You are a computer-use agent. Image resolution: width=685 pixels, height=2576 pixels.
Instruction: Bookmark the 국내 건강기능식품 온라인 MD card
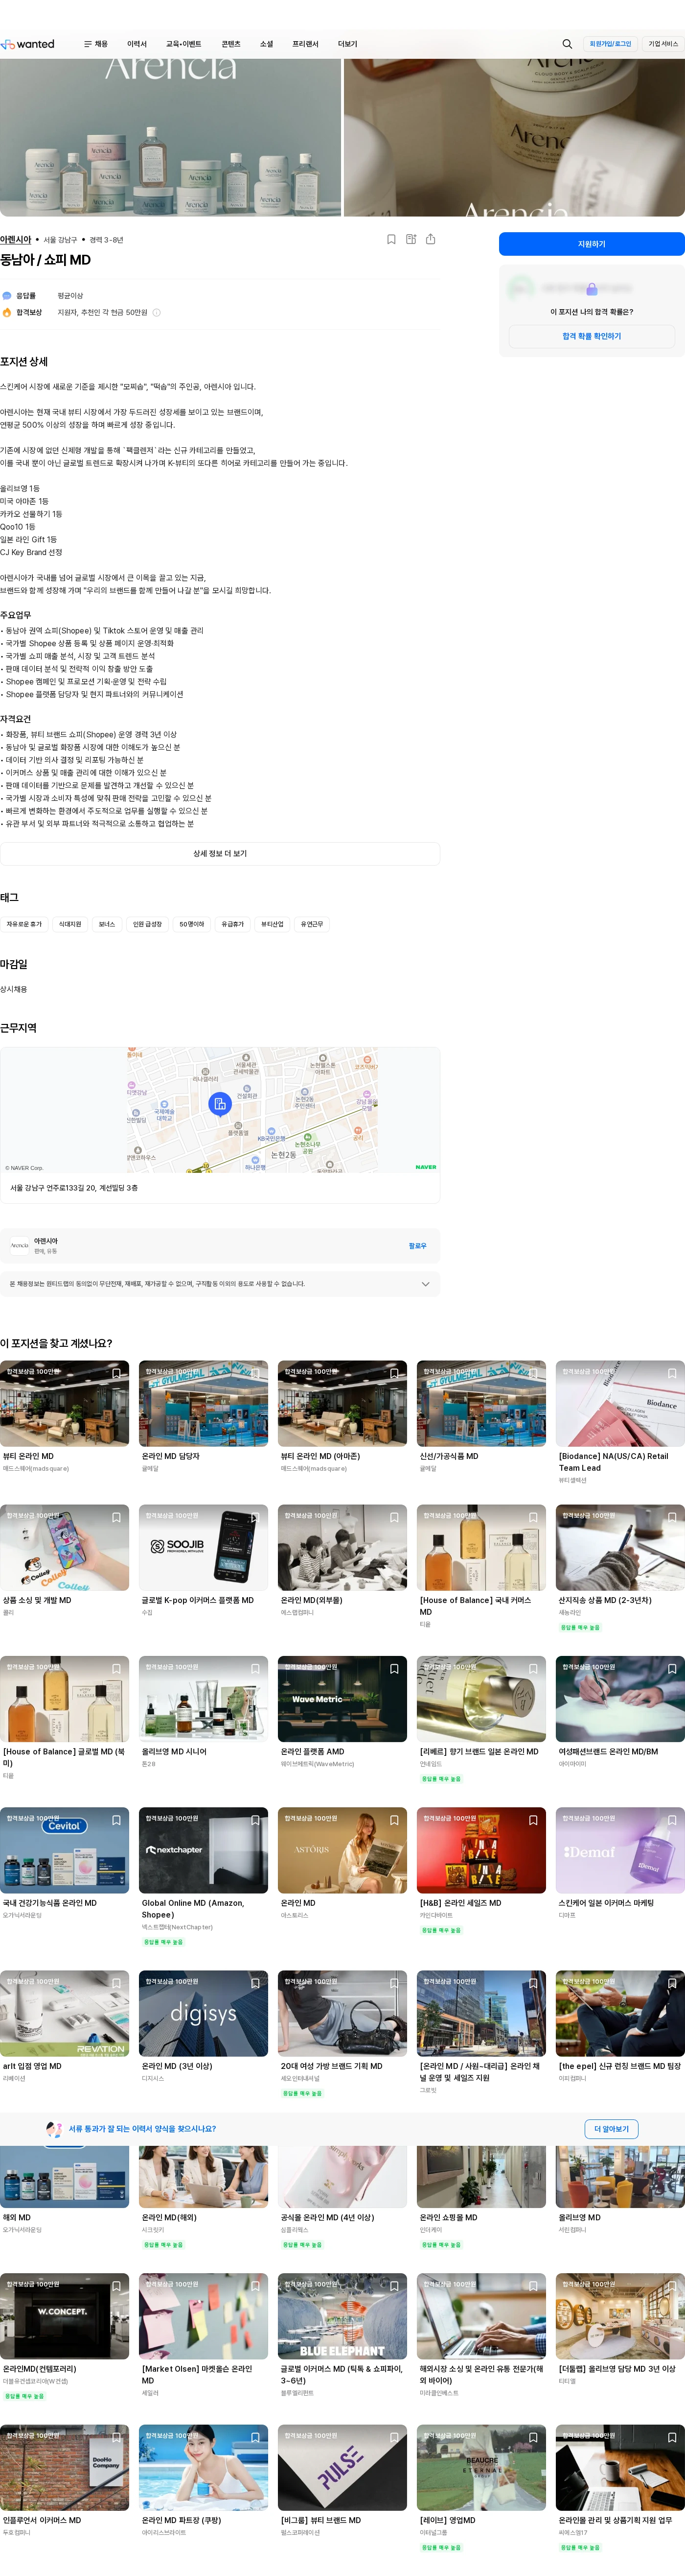117,1820
